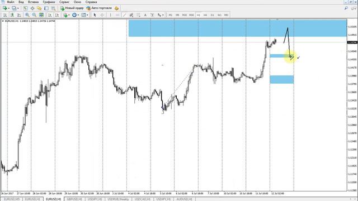This screenshot has width=358, height=201.
Task: Open the New Chart tool
Action: [5, 8]
